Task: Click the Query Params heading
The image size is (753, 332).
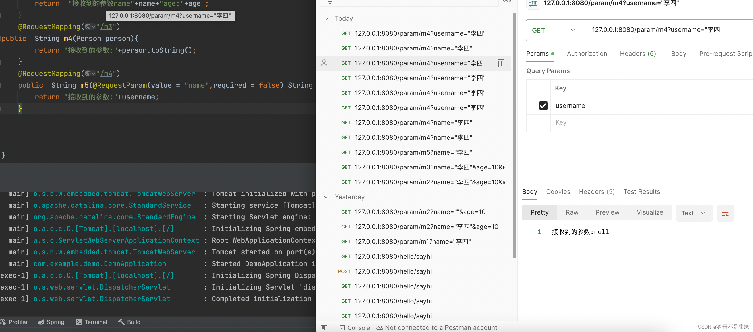Action: [x=548, y=71]
